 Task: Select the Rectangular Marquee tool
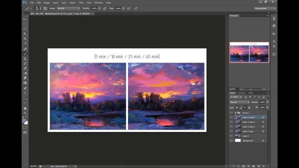[x=25, y=24]
